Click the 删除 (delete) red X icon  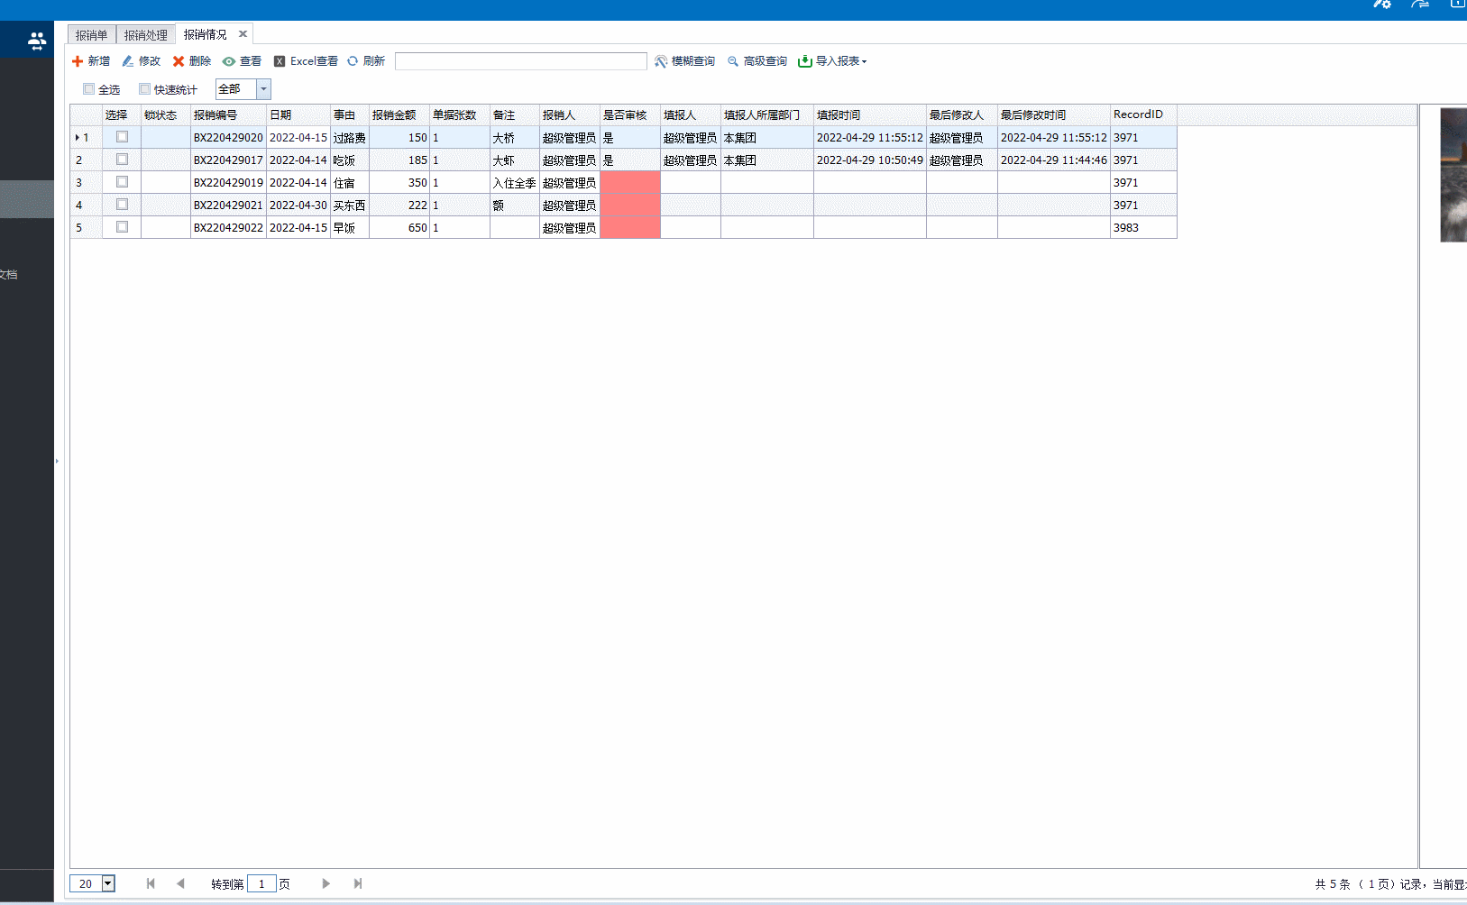pos(179,61)
